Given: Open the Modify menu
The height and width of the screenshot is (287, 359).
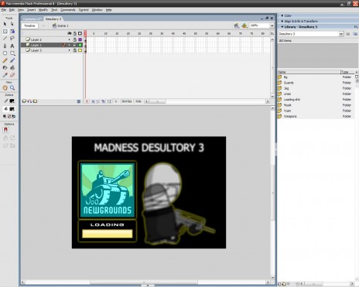Looking at the screenshot, I should tap(43, 10).
